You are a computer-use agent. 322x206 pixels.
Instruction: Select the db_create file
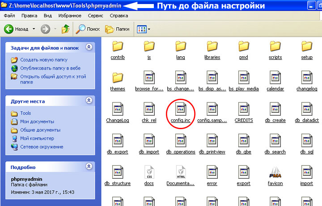[x=275, y=113]
